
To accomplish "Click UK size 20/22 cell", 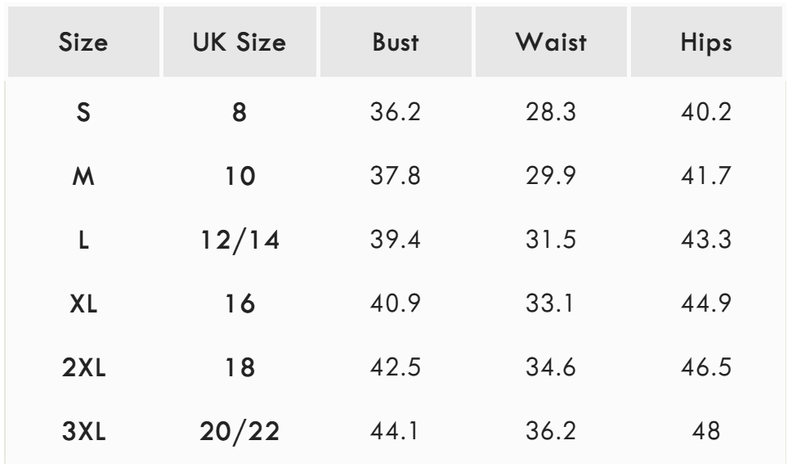I will tap(238, 433).
